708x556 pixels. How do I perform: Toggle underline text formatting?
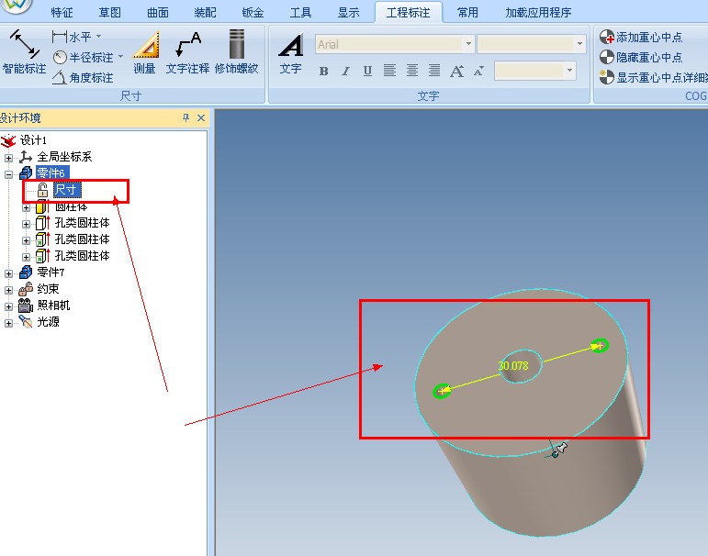pyautogui.click(x=367, y=72)
